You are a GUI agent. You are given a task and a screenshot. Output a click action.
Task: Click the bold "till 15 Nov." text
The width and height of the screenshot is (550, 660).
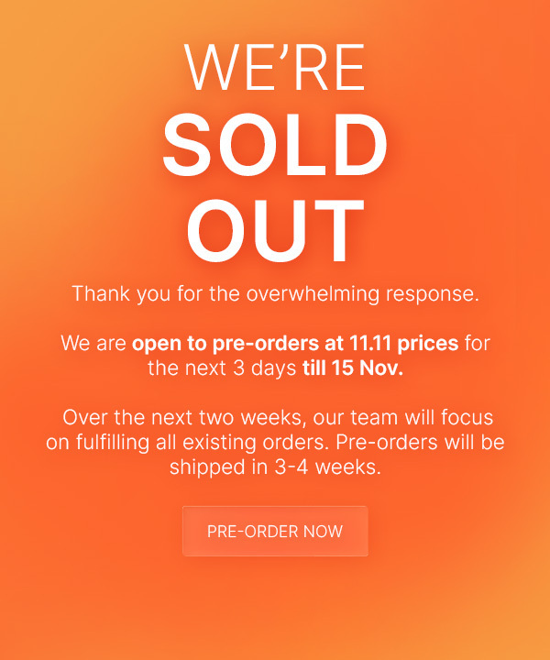click(351, 368)
